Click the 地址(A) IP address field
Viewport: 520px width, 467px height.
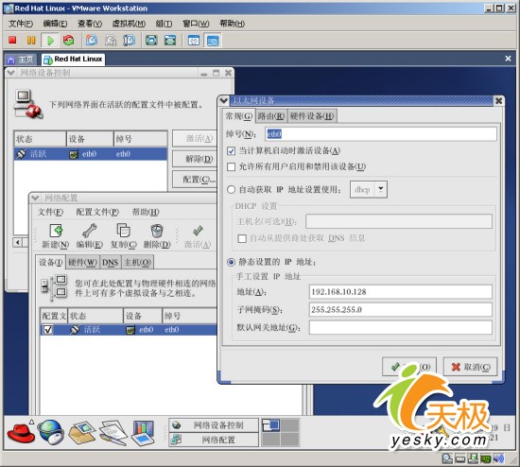401,292
